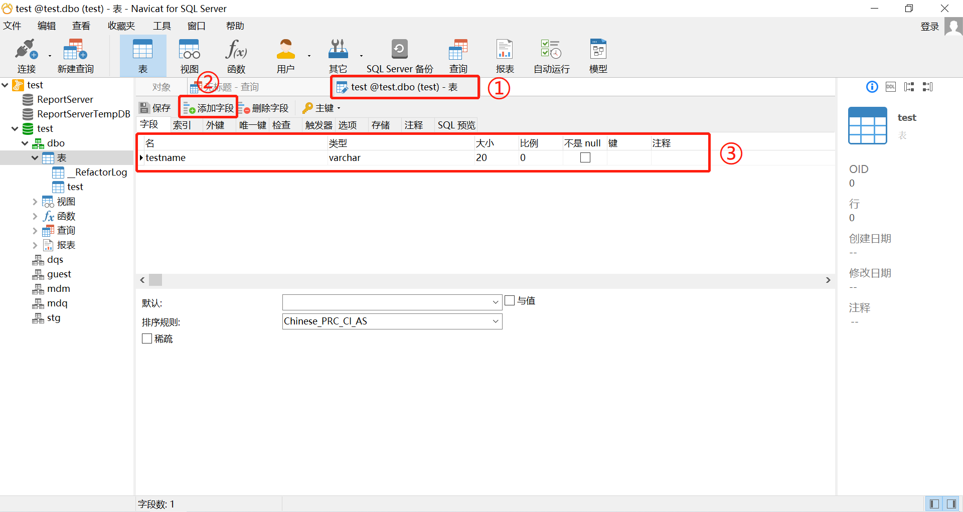Image resolution: width=963 pixels, height=512 pixels.
Task: Open the 编辑 menu
Action: point(47,26)
